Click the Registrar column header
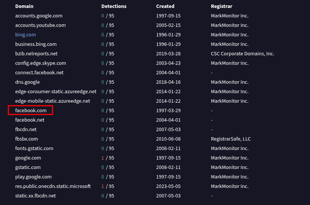The width and height of the screenshot is (310, 205). (x=222, y=6)
